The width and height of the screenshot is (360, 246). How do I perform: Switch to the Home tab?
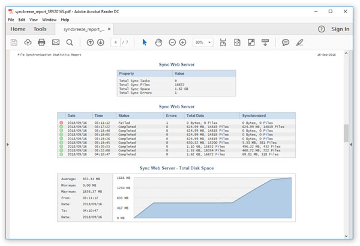(18, 29)
